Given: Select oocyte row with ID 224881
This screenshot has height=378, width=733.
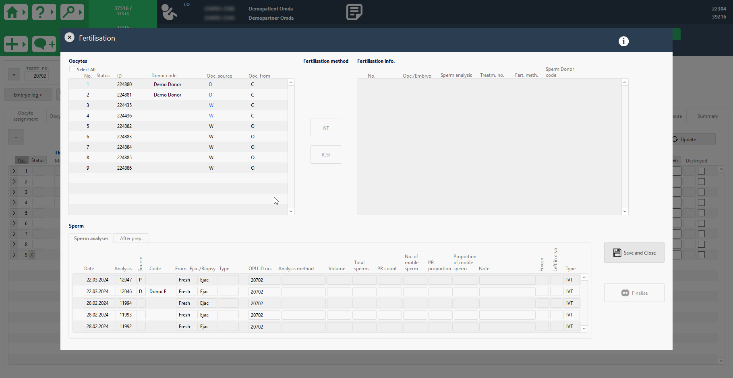Looking at the screenshot, I should point(178,95).
